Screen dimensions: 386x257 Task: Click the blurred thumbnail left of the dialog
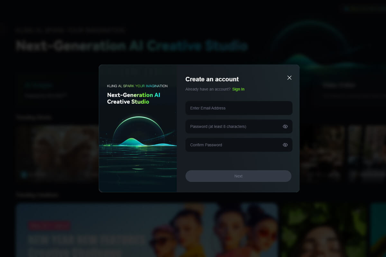pos(58,151)
